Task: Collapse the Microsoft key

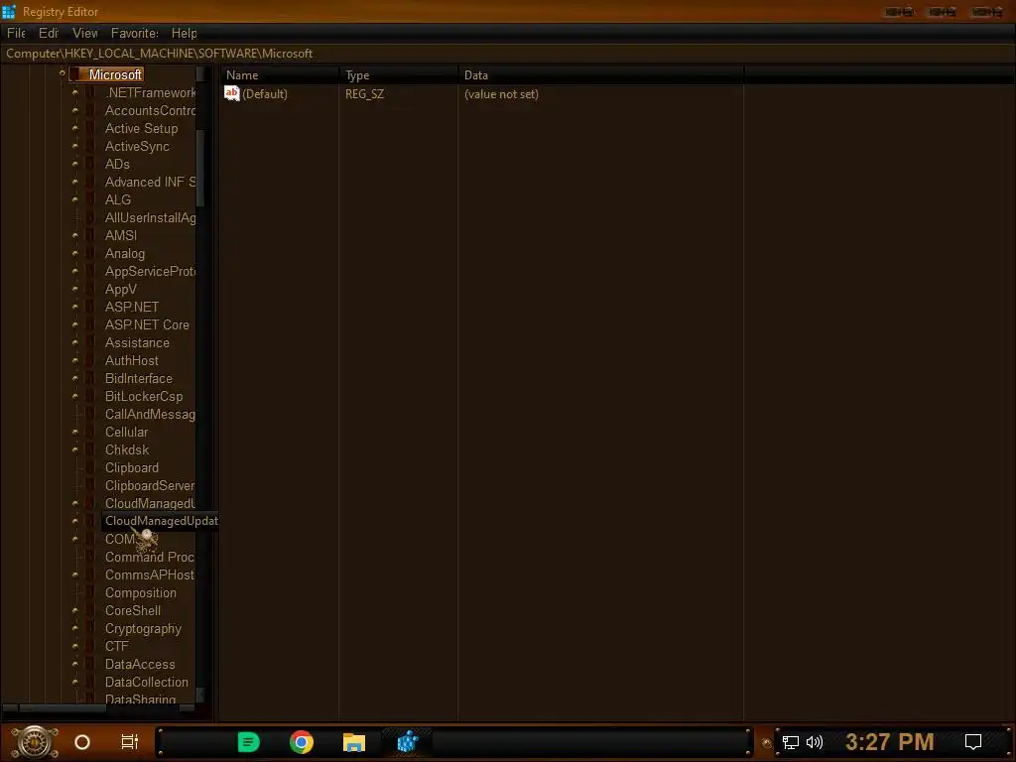Action: (63, 73)
